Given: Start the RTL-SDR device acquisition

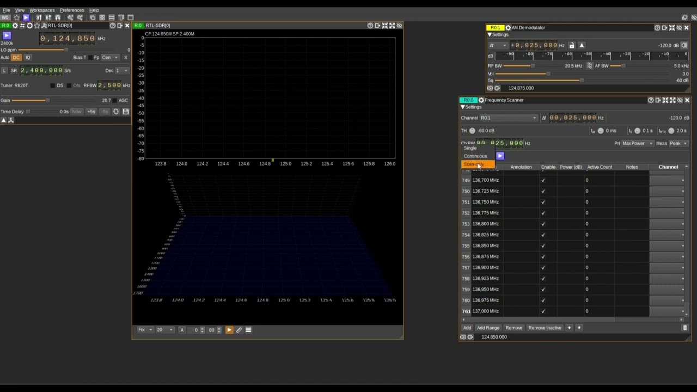Looking at the screenshot, I should [7, 35].
